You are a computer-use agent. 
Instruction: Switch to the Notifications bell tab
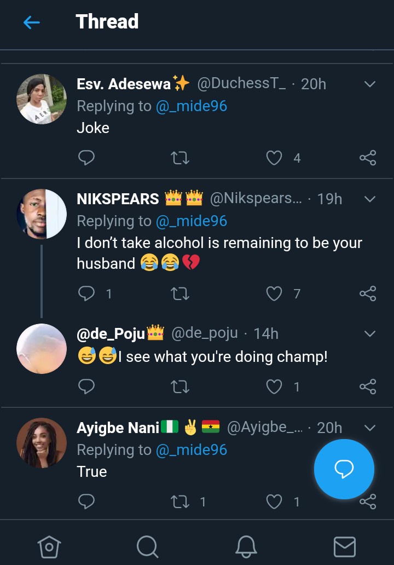coord(246,546)
